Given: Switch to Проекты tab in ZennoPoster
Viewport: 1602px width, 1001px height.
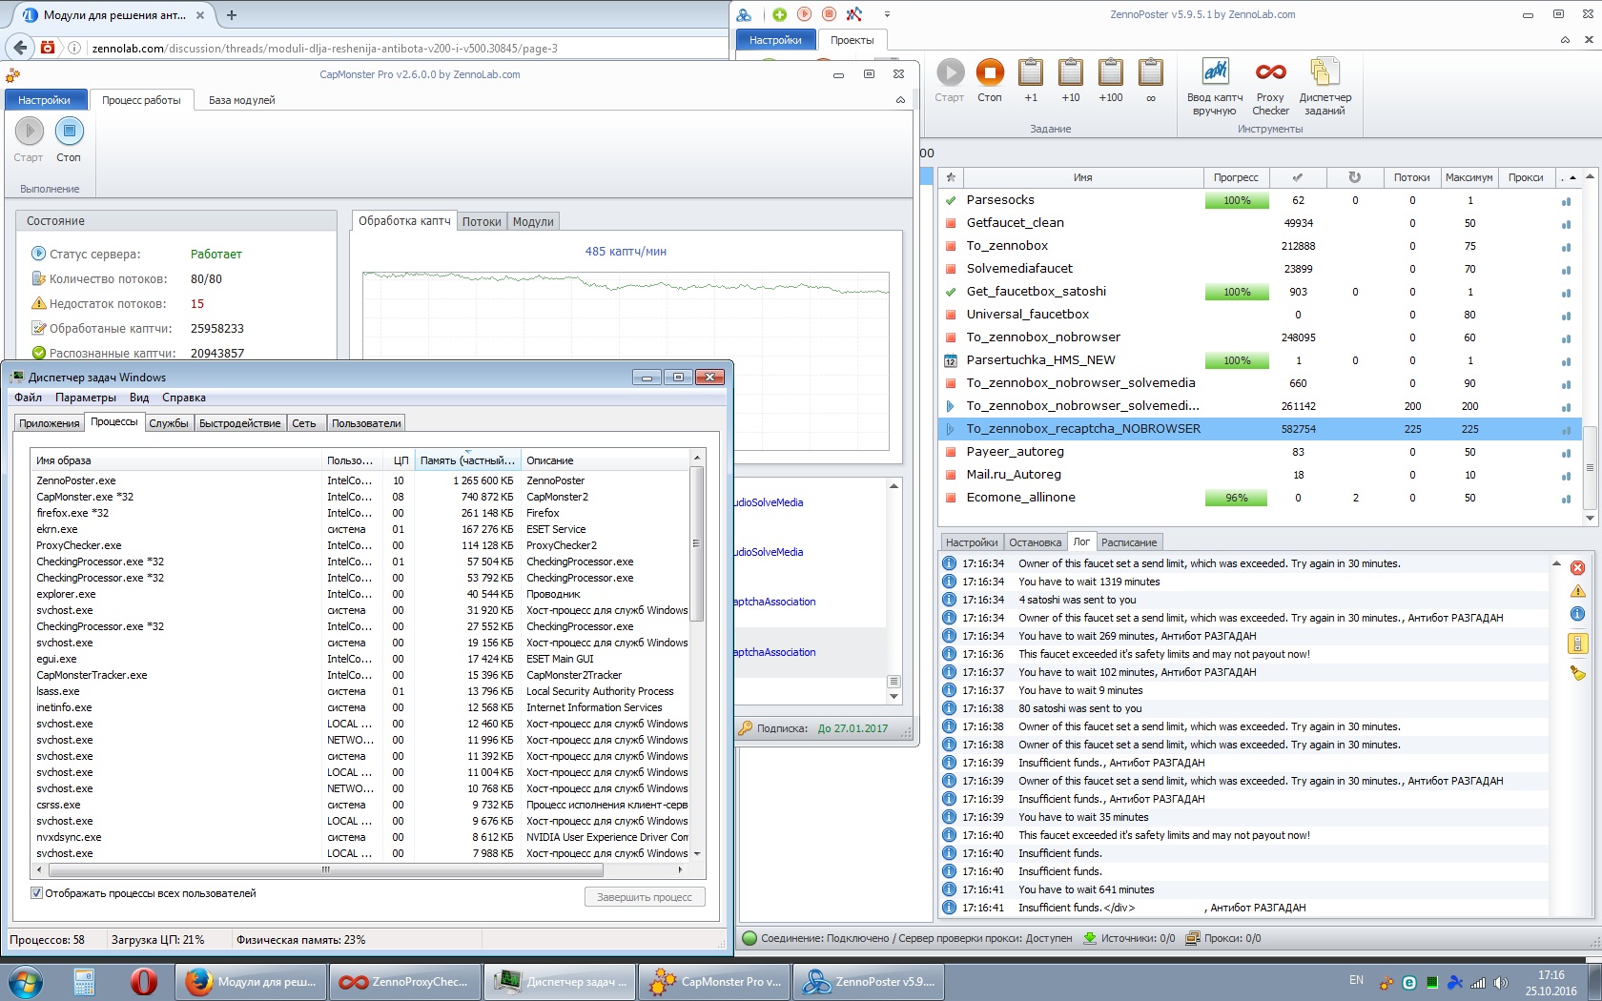Looking at the screenshot, I should pos(852,40).
